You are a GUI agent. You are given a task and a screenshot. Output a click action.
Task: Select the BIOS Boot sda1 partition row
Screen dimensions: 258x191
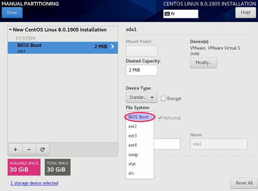(x=63, y=48)
